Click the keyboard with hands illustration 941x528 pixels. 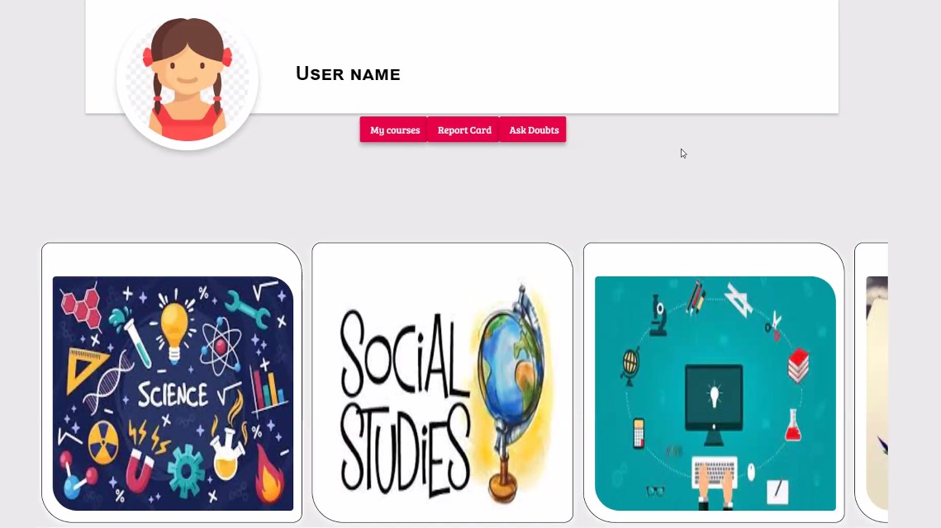[714, 481]
